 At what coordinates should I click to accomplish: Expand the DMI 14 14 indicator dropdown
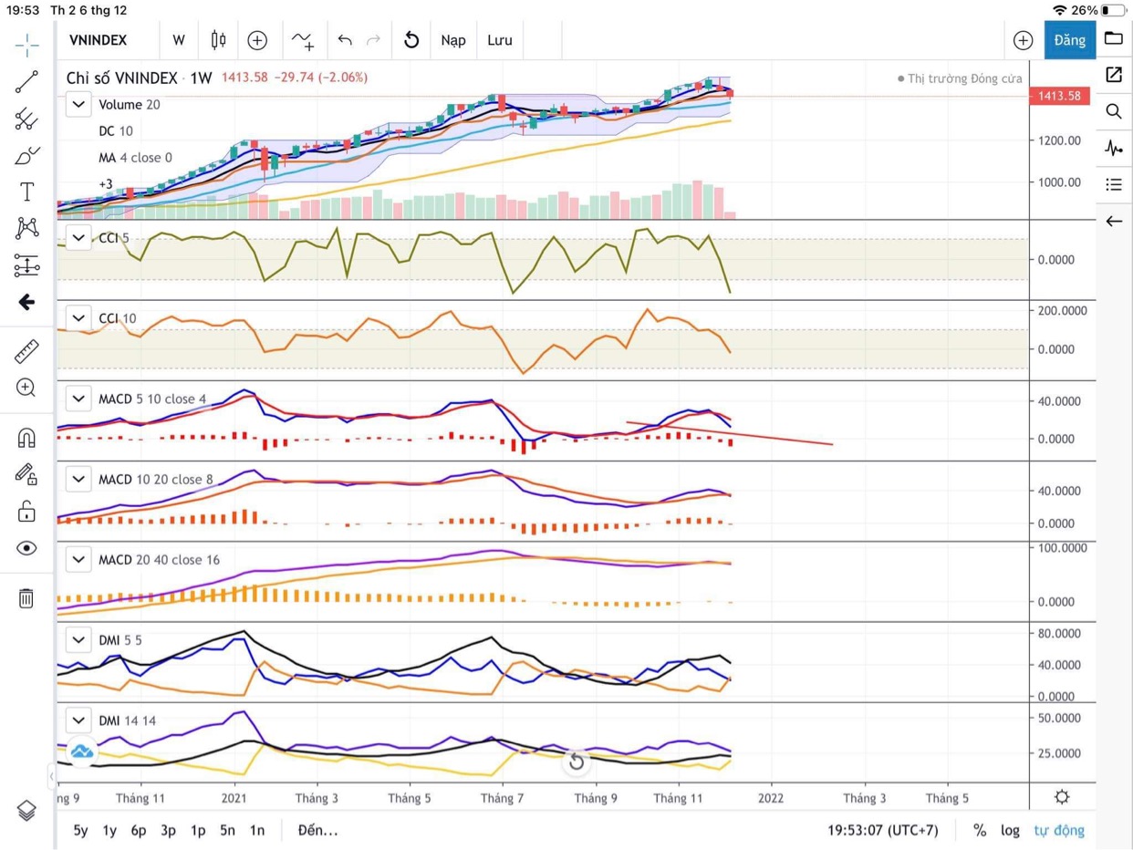coord(78,720)
